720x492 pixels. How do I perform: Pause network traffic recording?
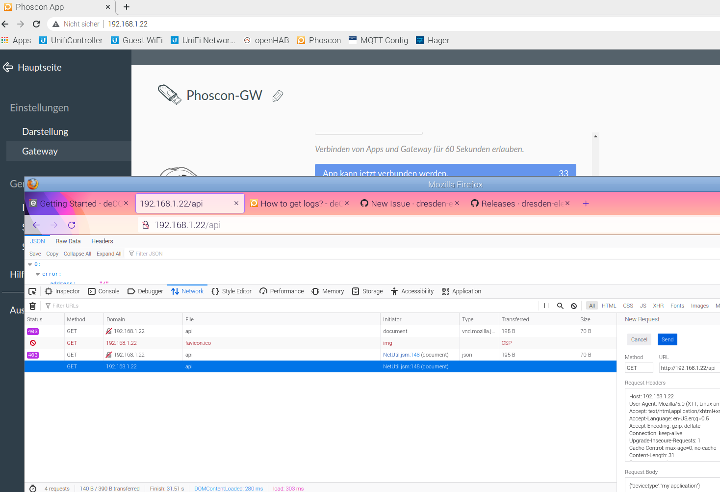(x=546, y=305)
